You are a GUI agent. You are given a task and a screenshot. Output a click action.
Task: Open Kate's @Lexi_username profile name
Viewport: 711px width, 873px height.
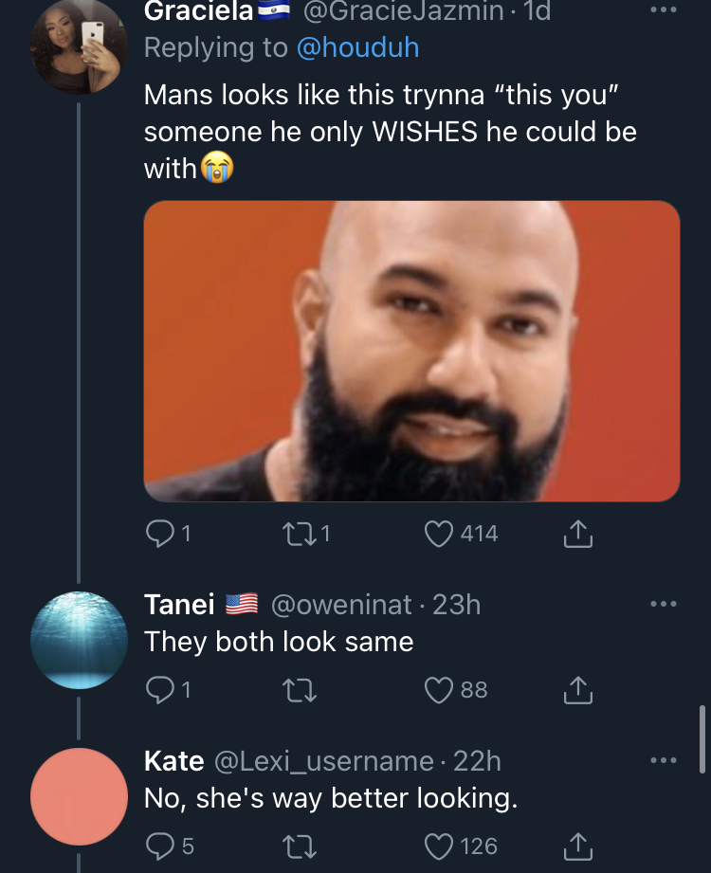[325, 760]
